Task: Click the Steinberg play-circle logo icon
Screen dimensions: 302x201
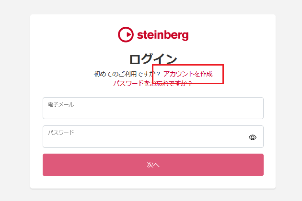Action: point(126,34)
